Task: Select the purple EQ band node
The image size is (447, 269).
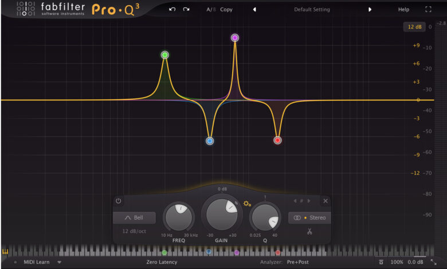Action: coord(234,38)
